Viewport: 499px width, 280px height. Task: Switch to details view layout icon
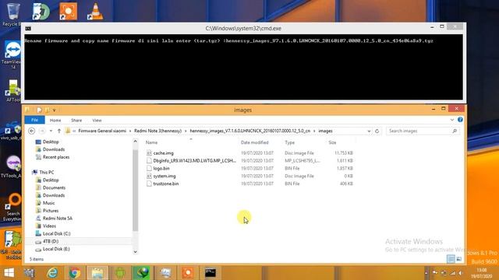click(451, 259)
